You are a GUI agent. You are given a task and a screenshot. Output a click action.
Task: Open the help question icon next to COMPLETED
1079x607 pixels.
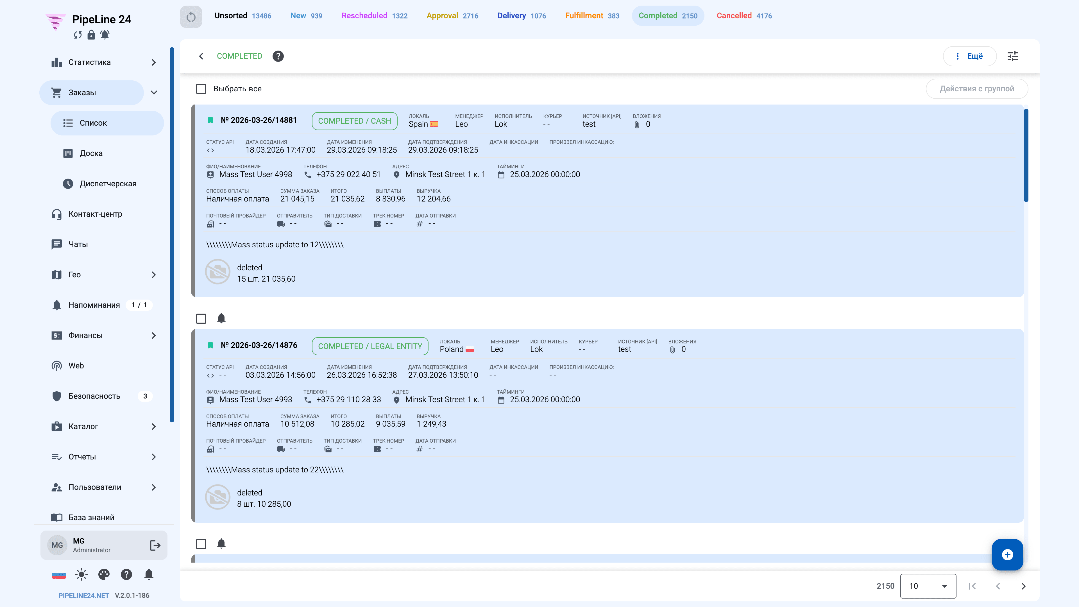pyautogui.click(x=278, y=56)
